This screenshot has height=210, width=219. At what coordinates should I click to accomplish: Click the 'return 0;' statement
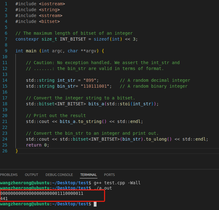[37, 145]
